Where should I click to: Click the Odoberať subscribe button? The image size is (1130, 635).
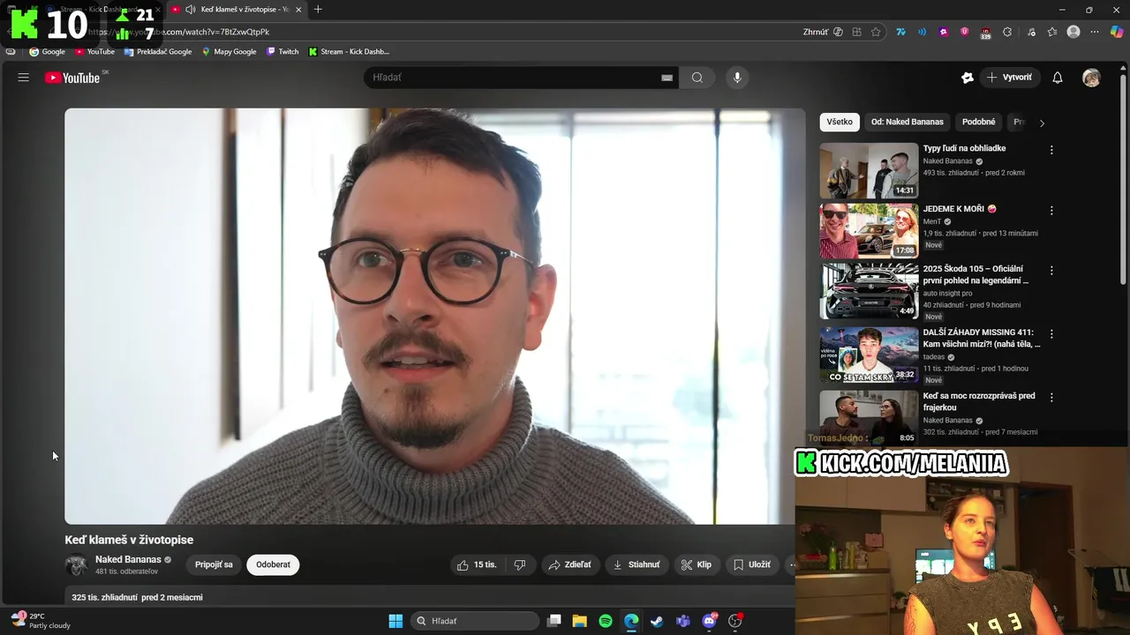pos(273,564)
